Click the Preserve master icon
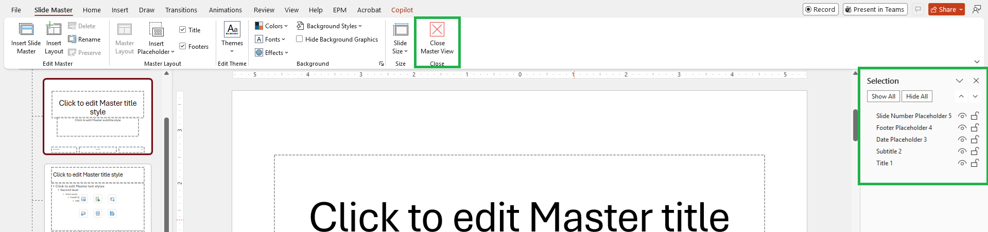This screenshot has width=988, height=232. pyautogui.click(x=72, y=52)
